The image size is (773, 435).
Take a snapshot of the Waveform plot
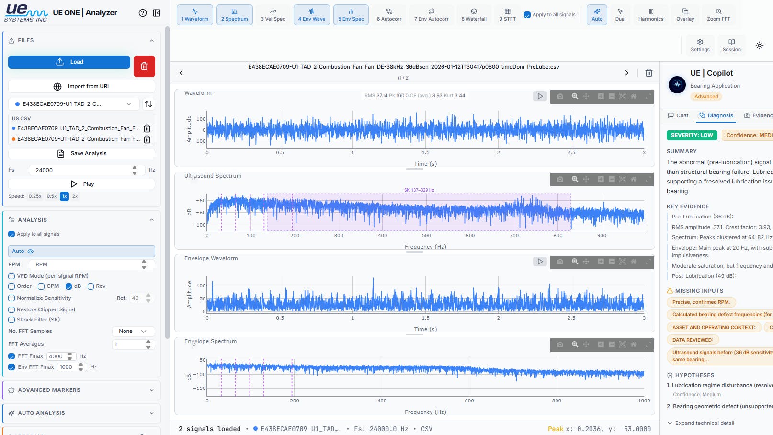point(560,96)
